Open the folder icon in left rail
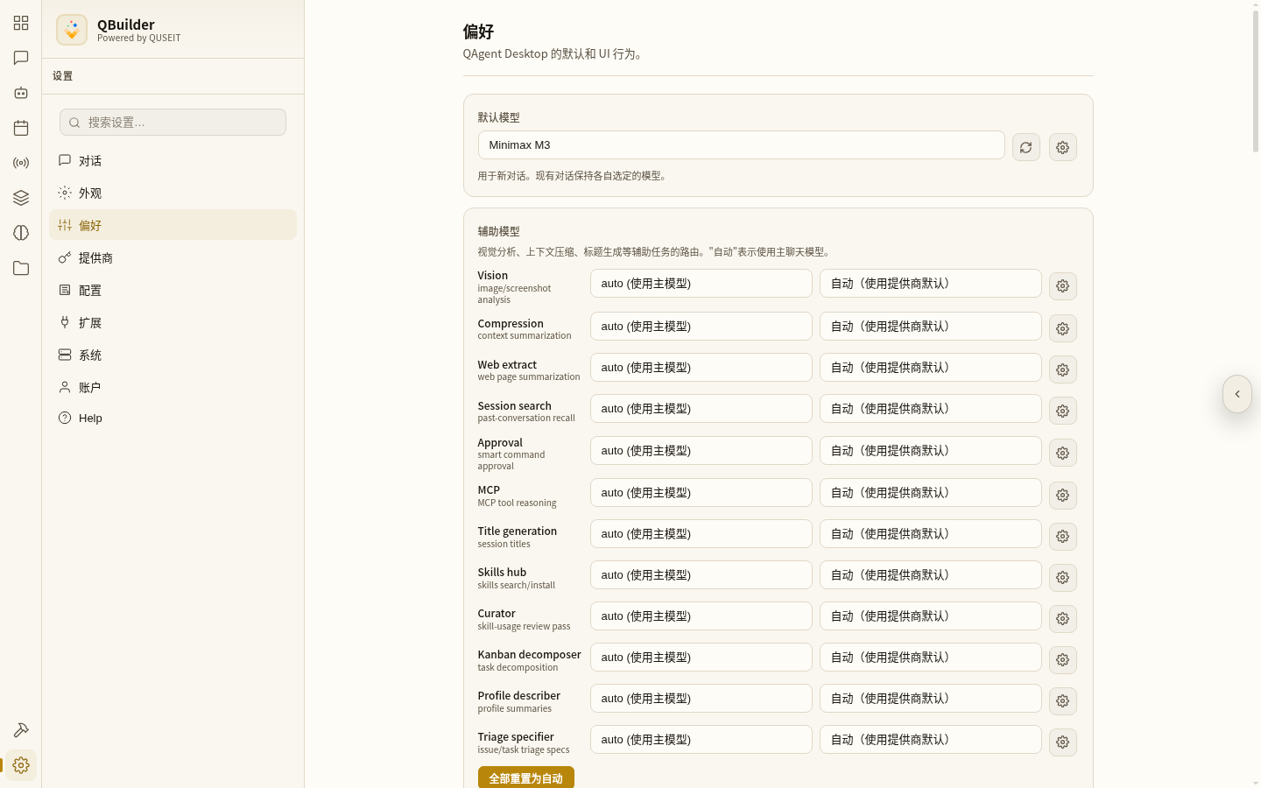 pos(21,268)
